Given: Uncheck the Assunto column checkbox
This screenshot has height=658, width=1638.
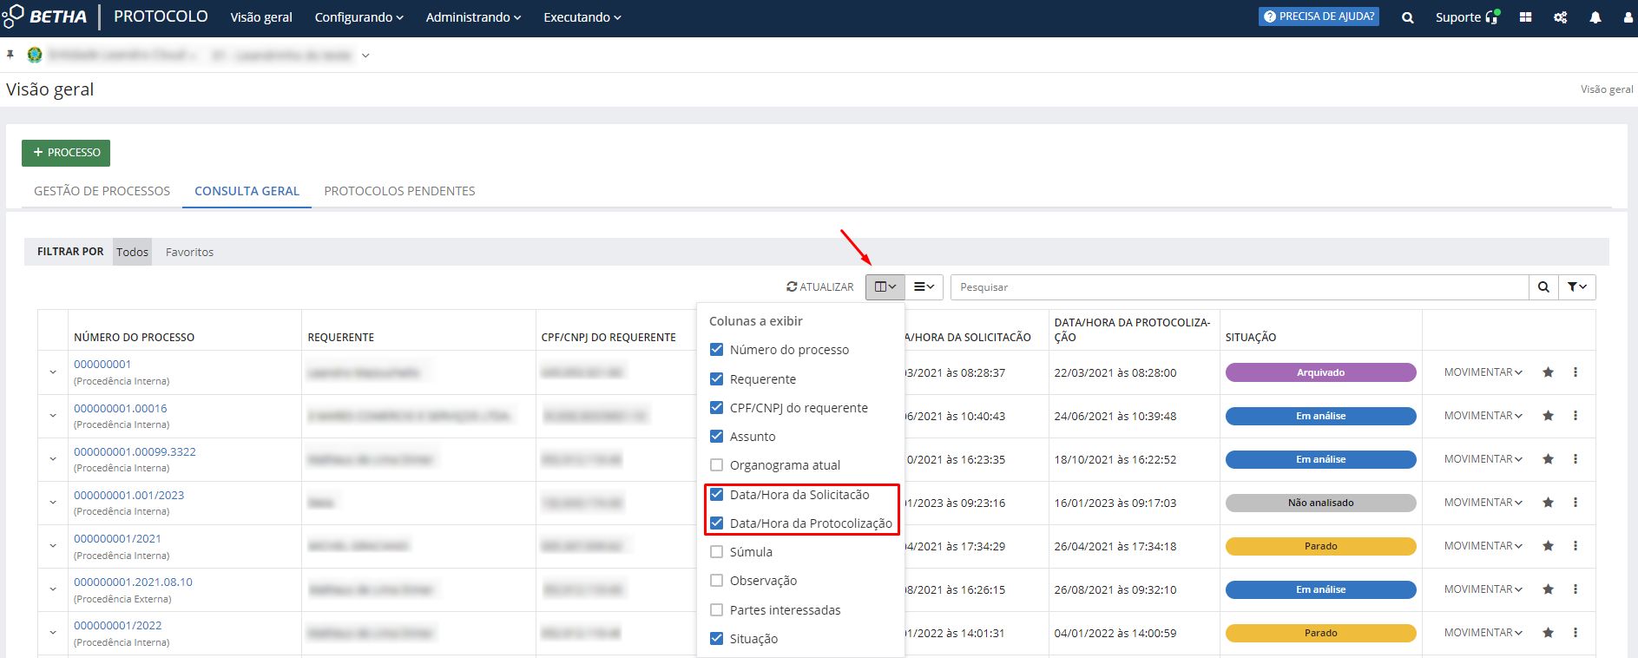Looking at the screenshot, I should pyautogui.click(x=717, y=437).
